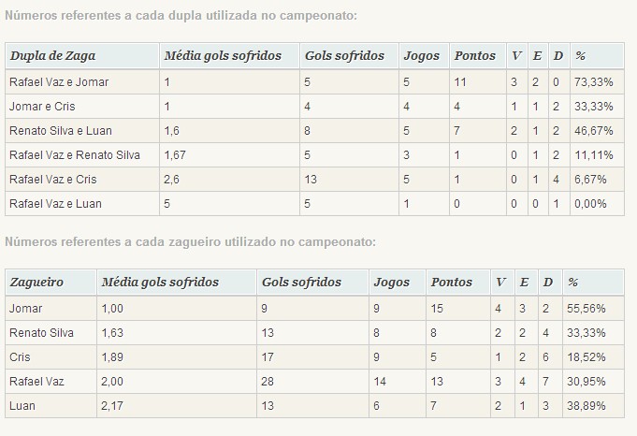Click the 73,33% percentage cell
This screenshot has height=436, width=637.
(591, 82)
